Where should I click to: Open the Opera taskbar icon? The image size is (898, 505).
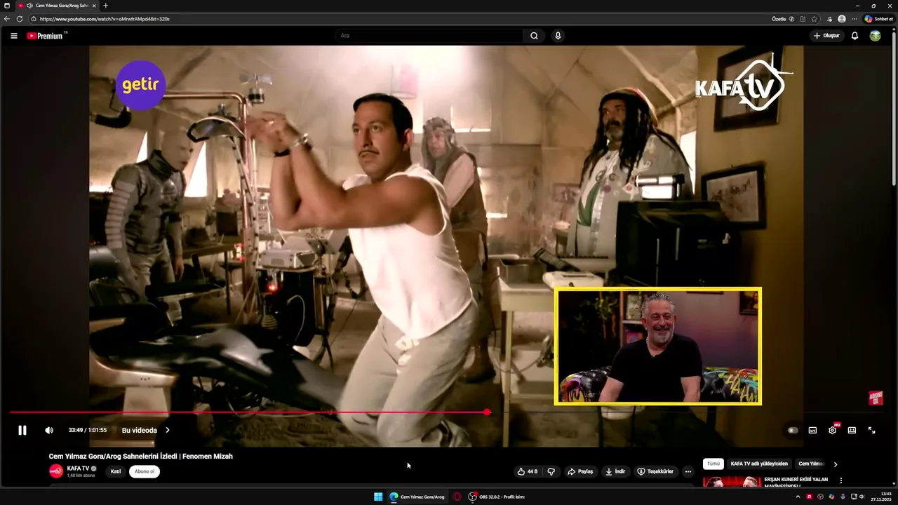pyautogui.click(x=457, y=497)
